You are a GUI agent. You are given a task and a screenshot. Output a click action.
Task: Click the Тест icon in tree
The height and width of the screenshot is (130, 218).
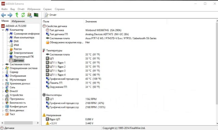7,114
